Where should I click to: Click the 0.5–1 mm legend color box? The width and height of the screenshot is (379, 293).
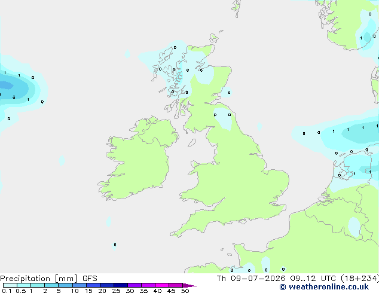[x=24, y=285]
